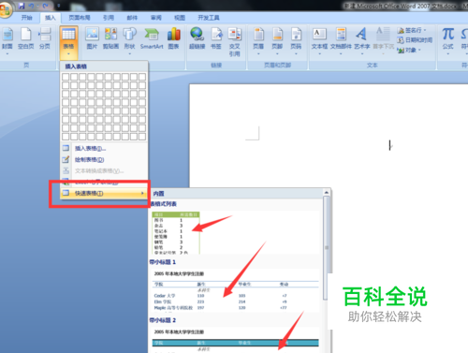Click the highlighted 表格 table button

(68, 42)
